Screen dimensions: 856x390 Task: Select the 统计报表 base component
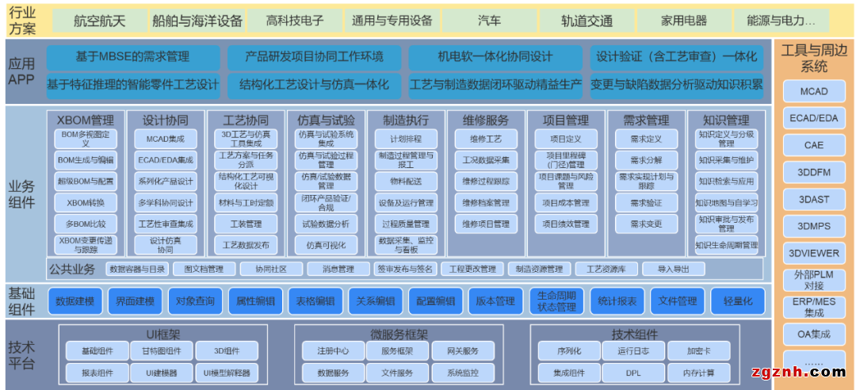tap(617, 301)
